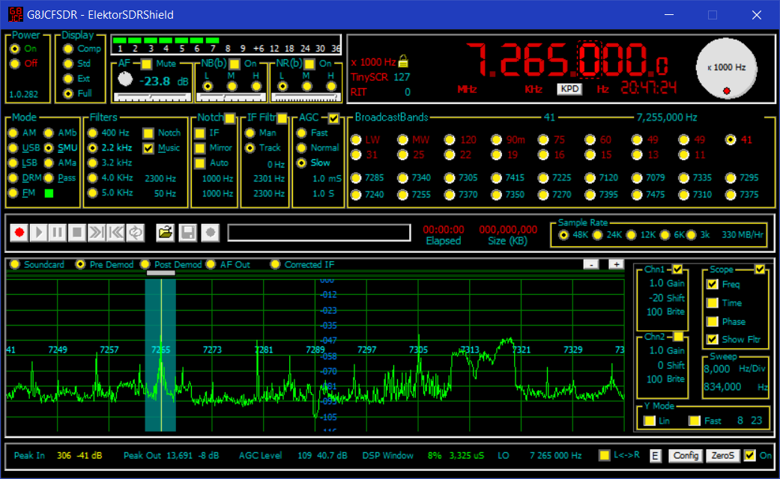Click the play recording icon
The height and width of the screenshot is (479, 780).
39,233
